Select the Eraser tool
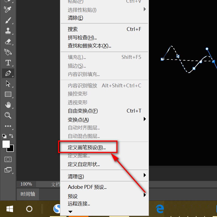Screen dimensions: 217x217 (x=8, y=42)
